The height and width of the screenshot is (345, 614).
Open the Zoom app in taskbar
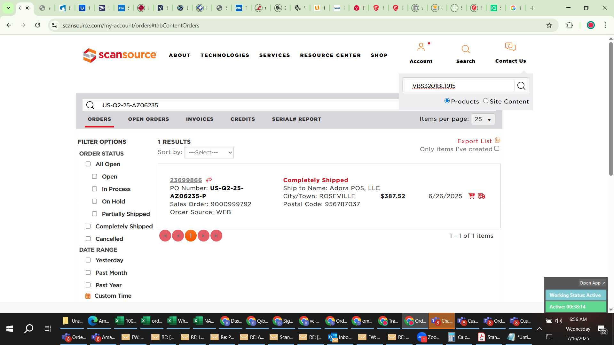tap(429, 337)
